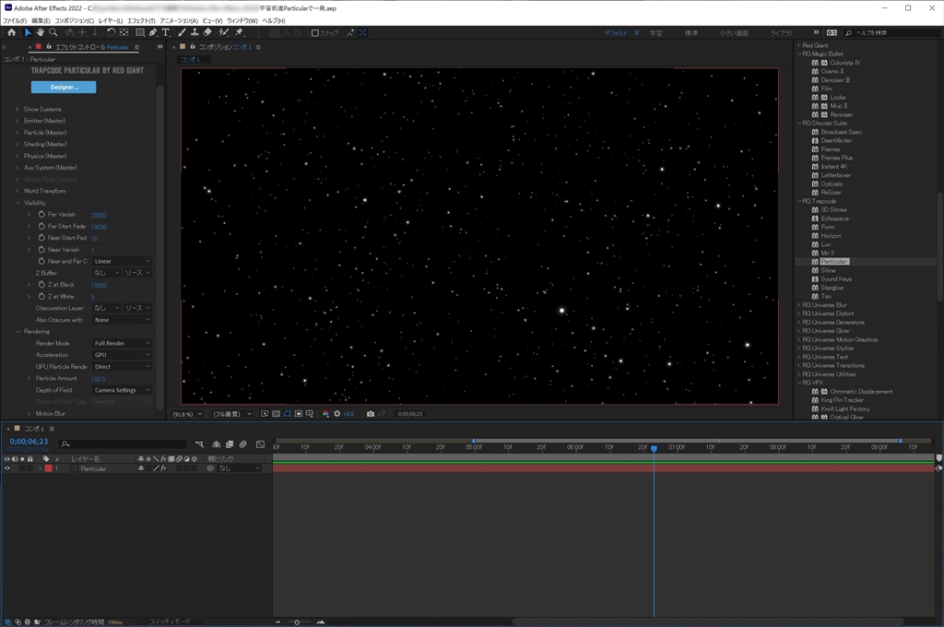Click the Far Vanish stopwatch icon
This screenshot has width=944, height=627.
tap(41, 215)
